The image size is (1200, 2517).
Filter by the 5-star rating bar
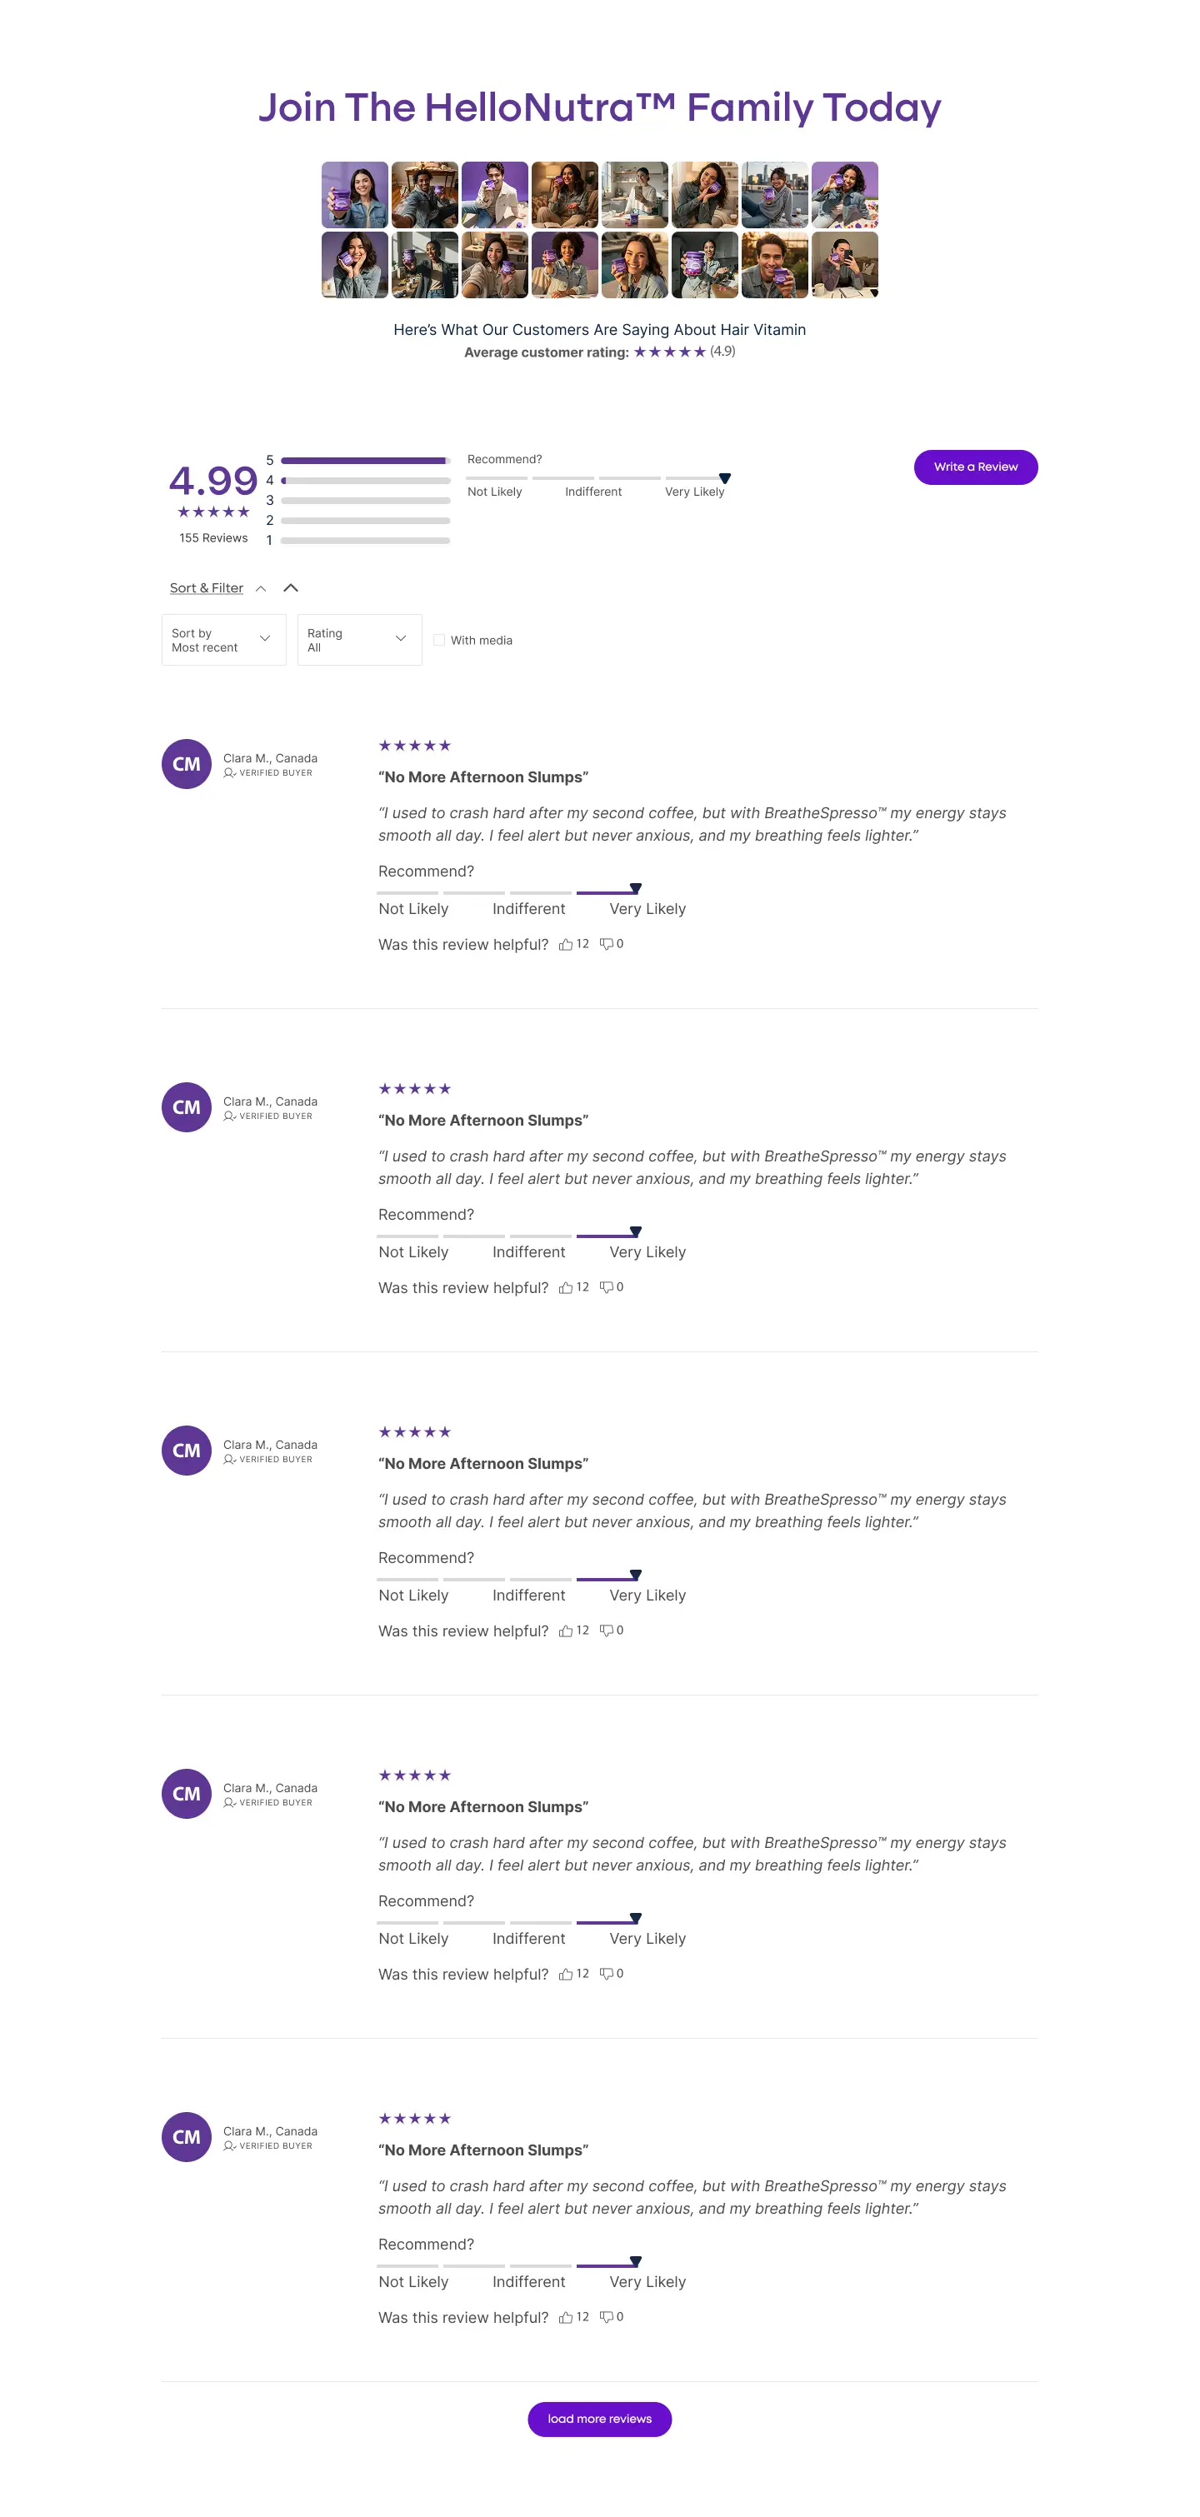point(366,460)
